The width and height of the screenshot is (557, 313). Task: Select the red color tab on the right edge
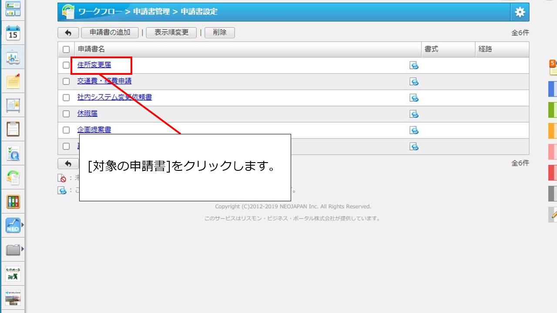click(553, 173)
